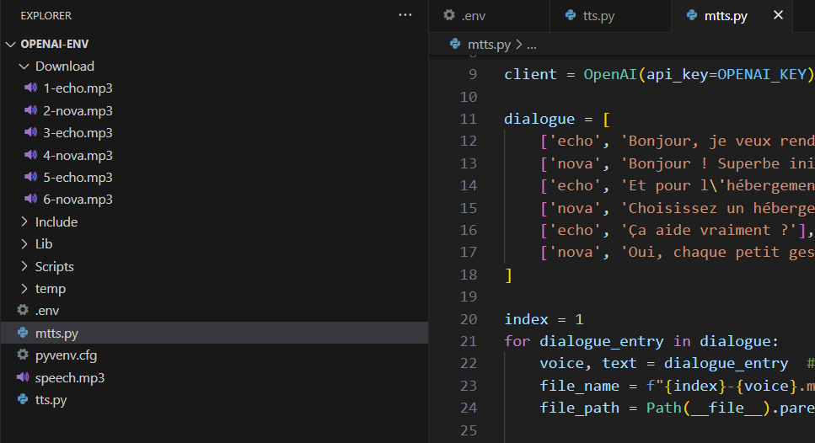Click the audio icon beside 6-nova.mp3
815x443 pixels.
point(31,200)
